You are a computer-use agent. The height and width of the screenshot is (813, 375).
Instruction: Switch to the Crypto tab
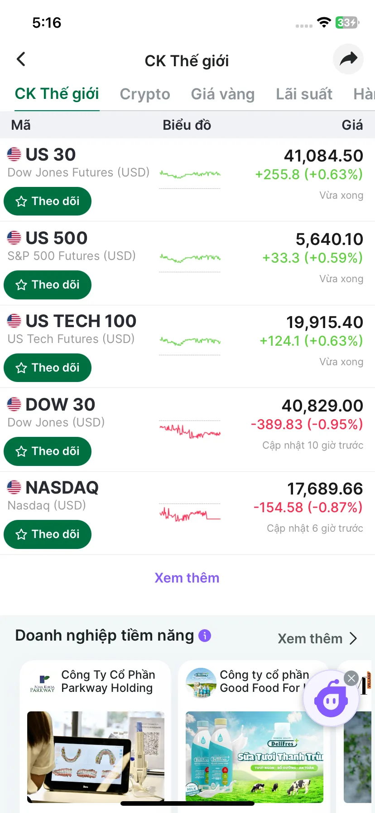point(145,94)
